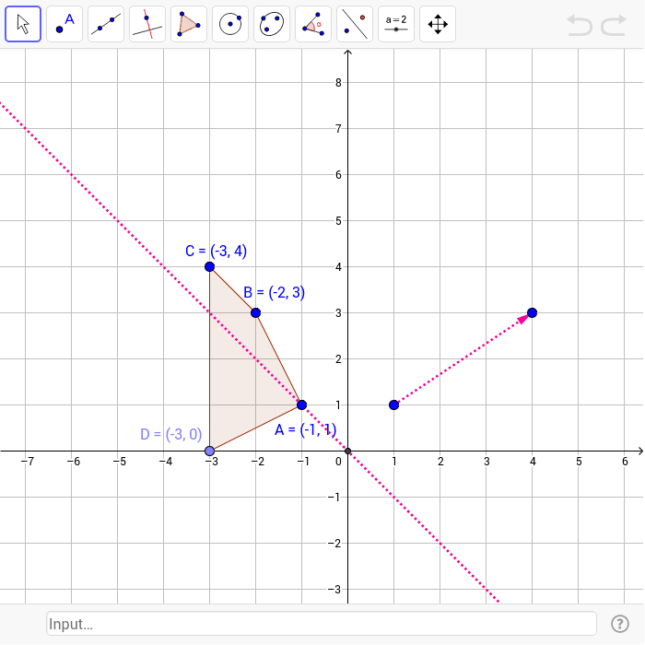Select the Move Graphics View tool
Image resolution: width=645 pixels, height=645 pixels.
pos(438,24)
